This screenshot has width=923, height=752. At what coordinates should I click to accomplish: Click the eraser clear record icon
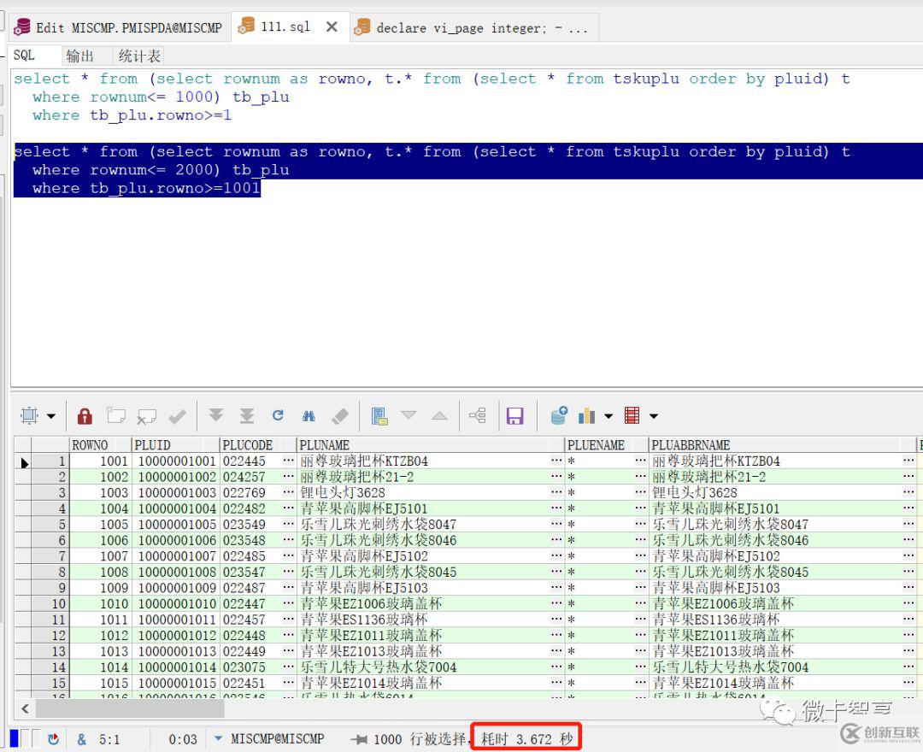(x=340, y=416)
